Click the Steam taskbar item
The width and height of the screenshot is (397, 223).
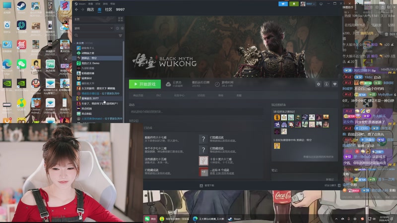pos(234,219)
